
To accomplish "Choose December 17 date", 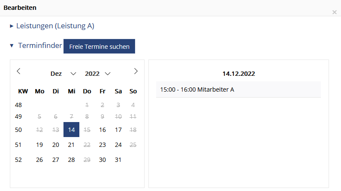I will coord(118,130).
